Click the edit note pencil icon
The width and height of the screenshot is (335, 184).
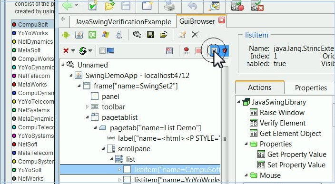point(182,35)
